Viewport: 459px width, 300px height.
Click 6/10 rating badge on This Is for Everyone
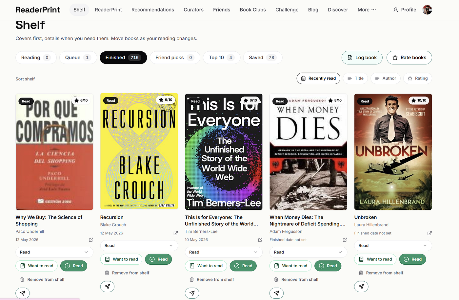pos(250,100)
